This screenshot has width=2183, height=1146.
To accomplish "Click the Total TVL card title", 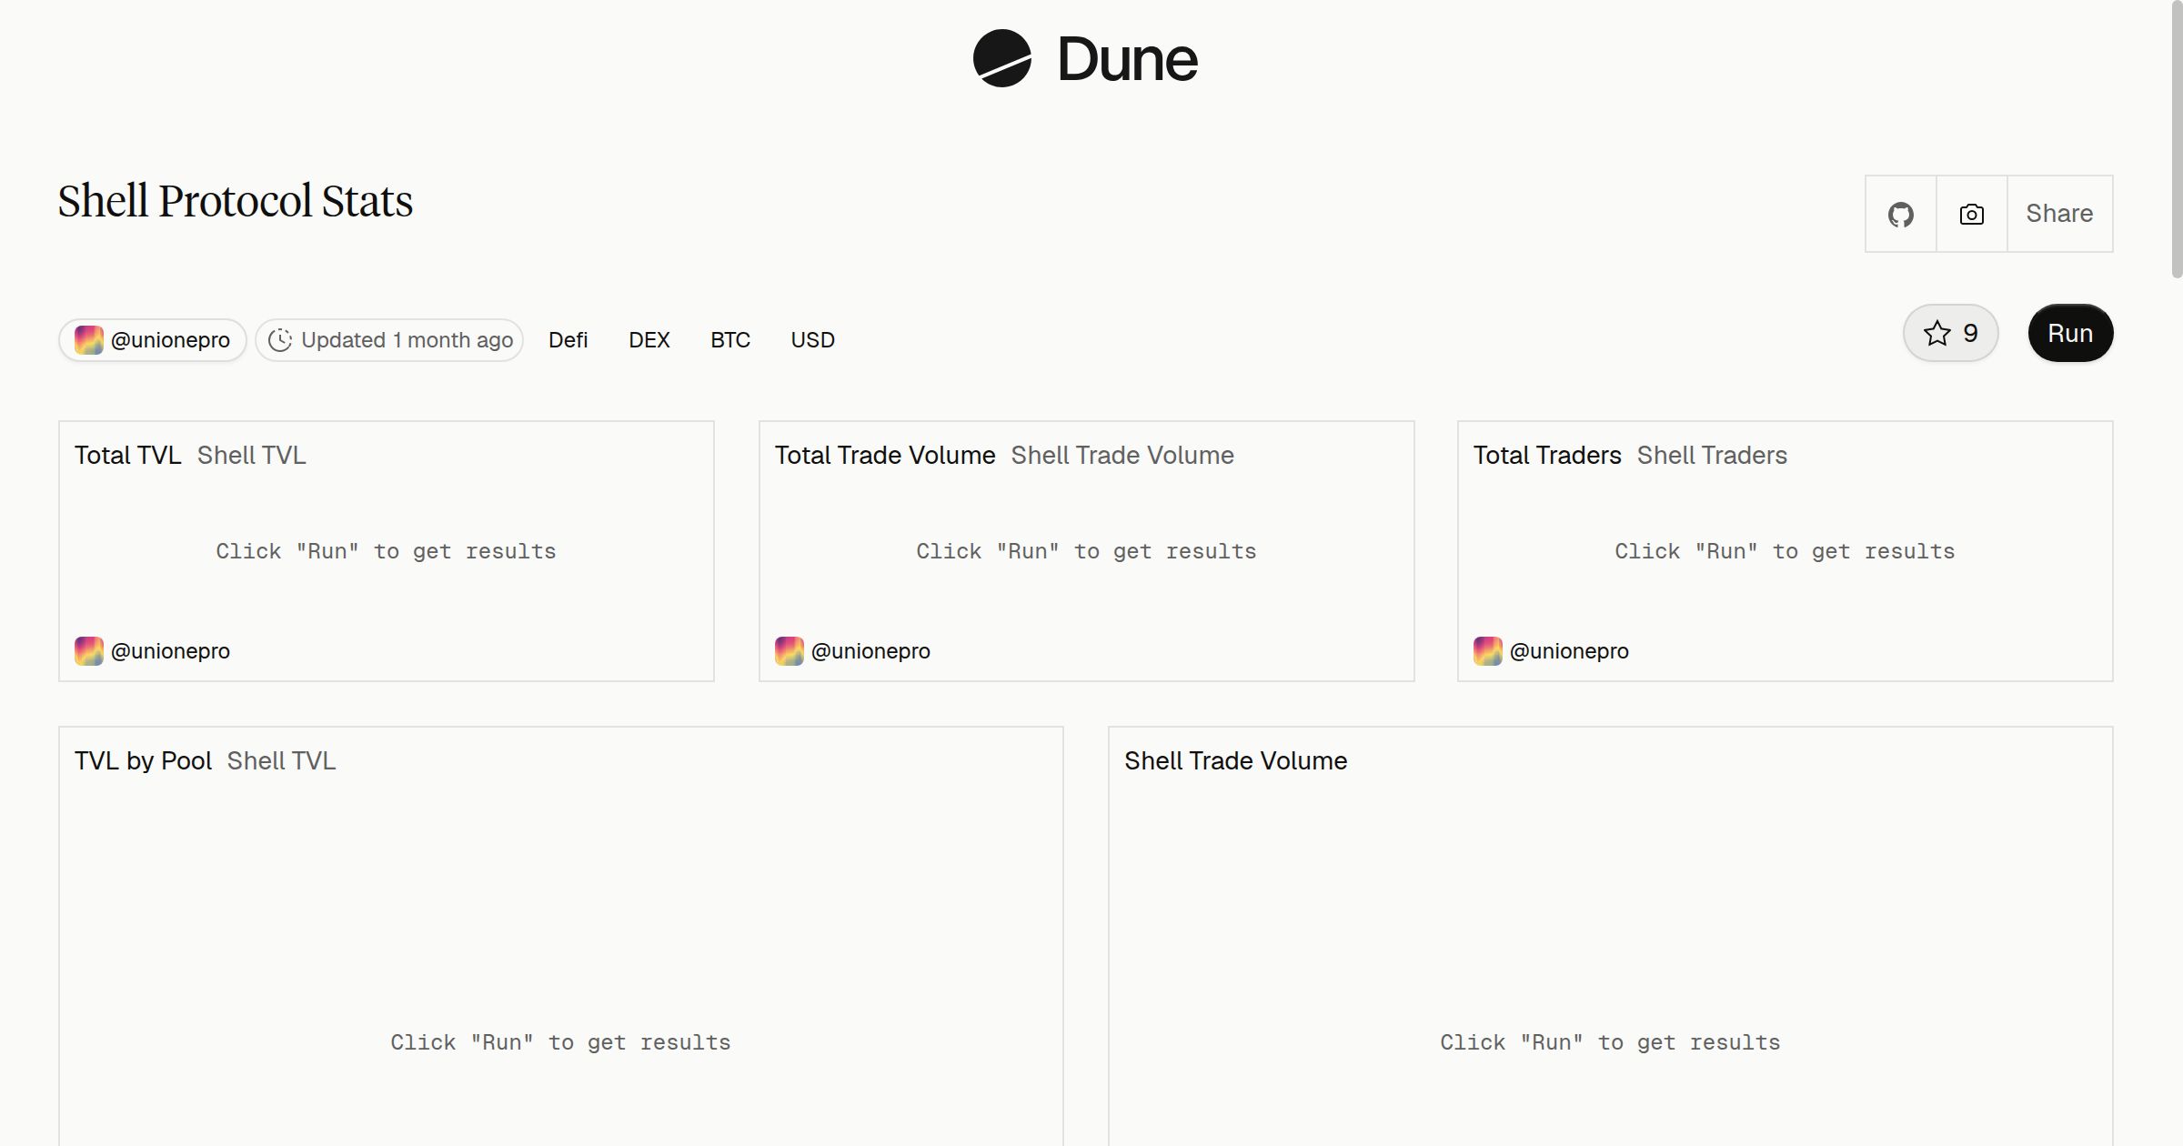I will (128, 456).
